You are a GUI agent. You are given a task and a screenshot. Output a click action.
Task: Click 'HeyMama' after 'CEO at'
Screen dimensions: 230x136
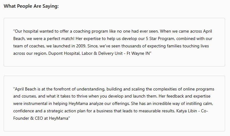(x=58, y=118)
